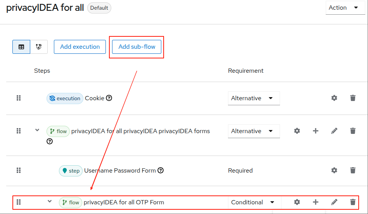The height and width of the screenshot is (214, 368).
Task: Collapse the OTP Form sub-flow chevron
Action: pos(50,201)
